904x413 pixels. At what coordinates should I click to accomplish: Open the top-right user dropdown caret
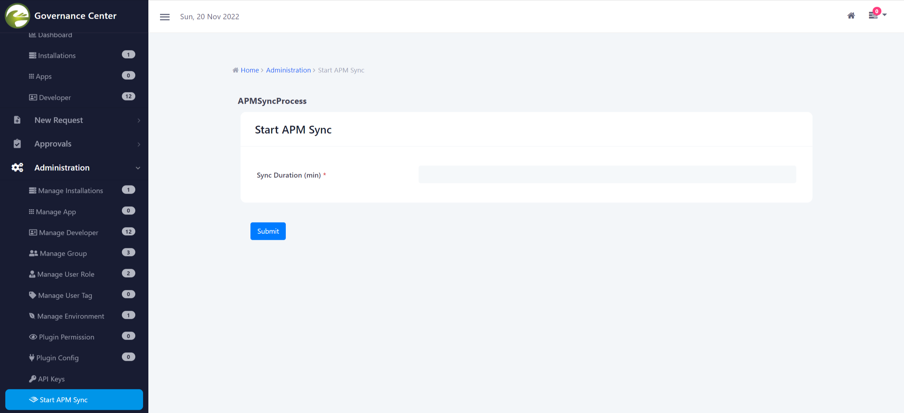pyautogui.click(x=885, y=15)
